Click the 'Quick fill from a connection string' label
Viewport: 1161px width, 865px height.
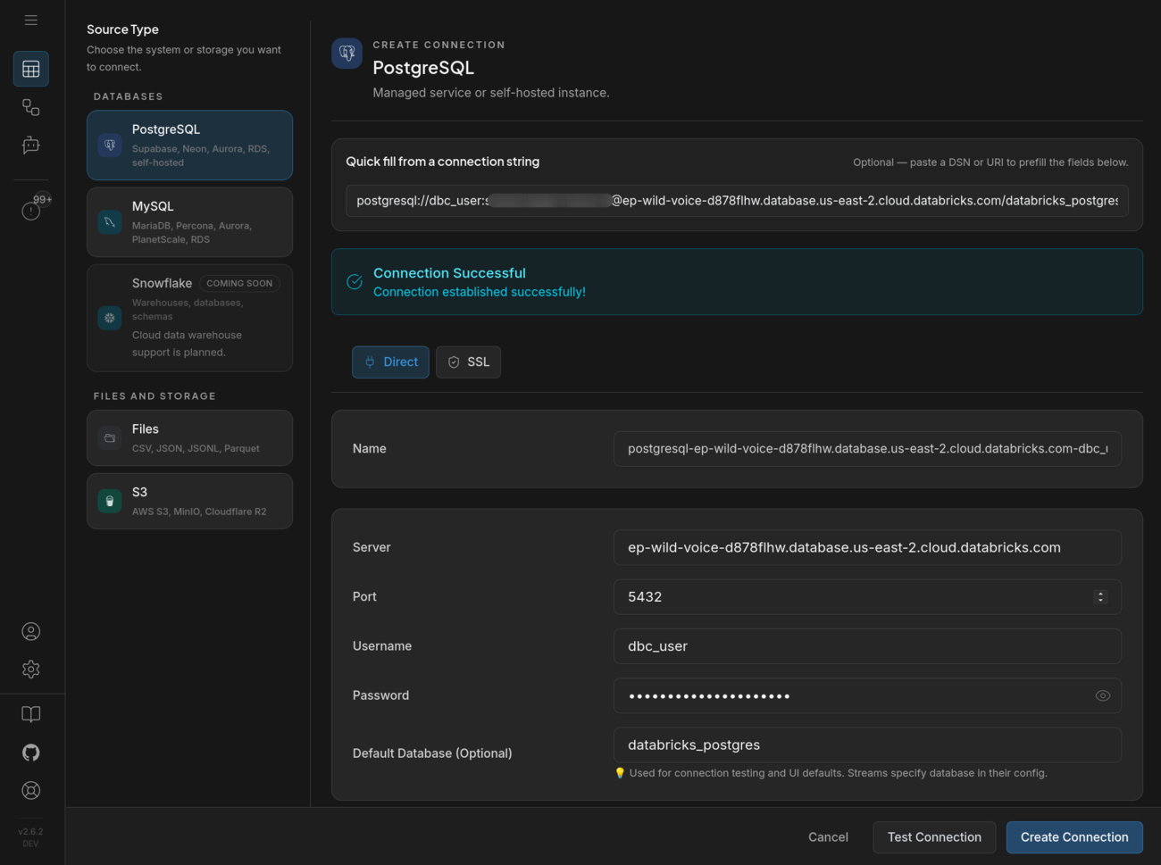443,162
